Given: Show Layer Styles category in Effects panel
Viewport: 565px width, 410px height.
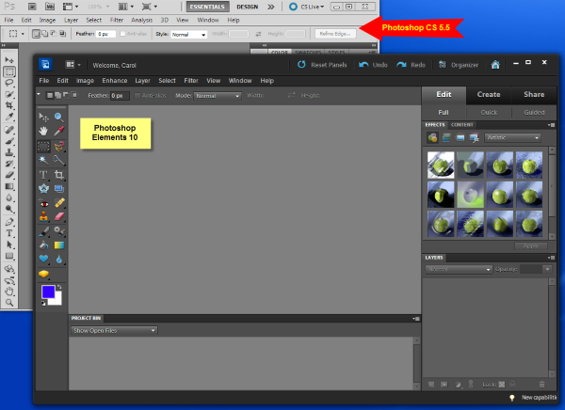Looking at the screenshot, I should pos(446,138).
